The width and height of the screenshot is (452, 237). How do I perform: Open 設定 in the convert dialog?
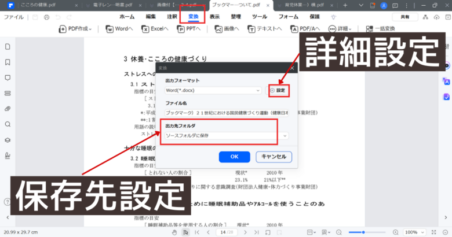click(x=279, y=90)
